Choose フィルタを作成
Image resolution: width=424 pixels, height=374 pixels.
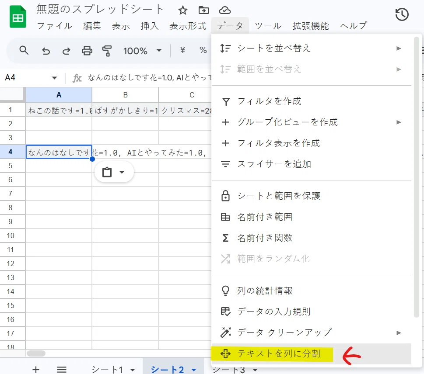tap(311, 101)
